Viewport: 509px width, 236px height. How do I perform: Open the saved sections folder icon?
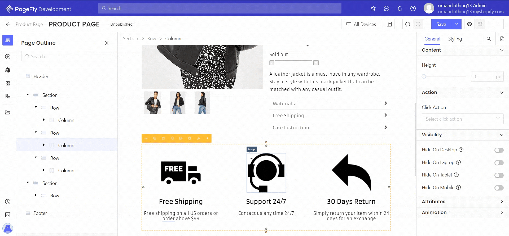[8, 113]
